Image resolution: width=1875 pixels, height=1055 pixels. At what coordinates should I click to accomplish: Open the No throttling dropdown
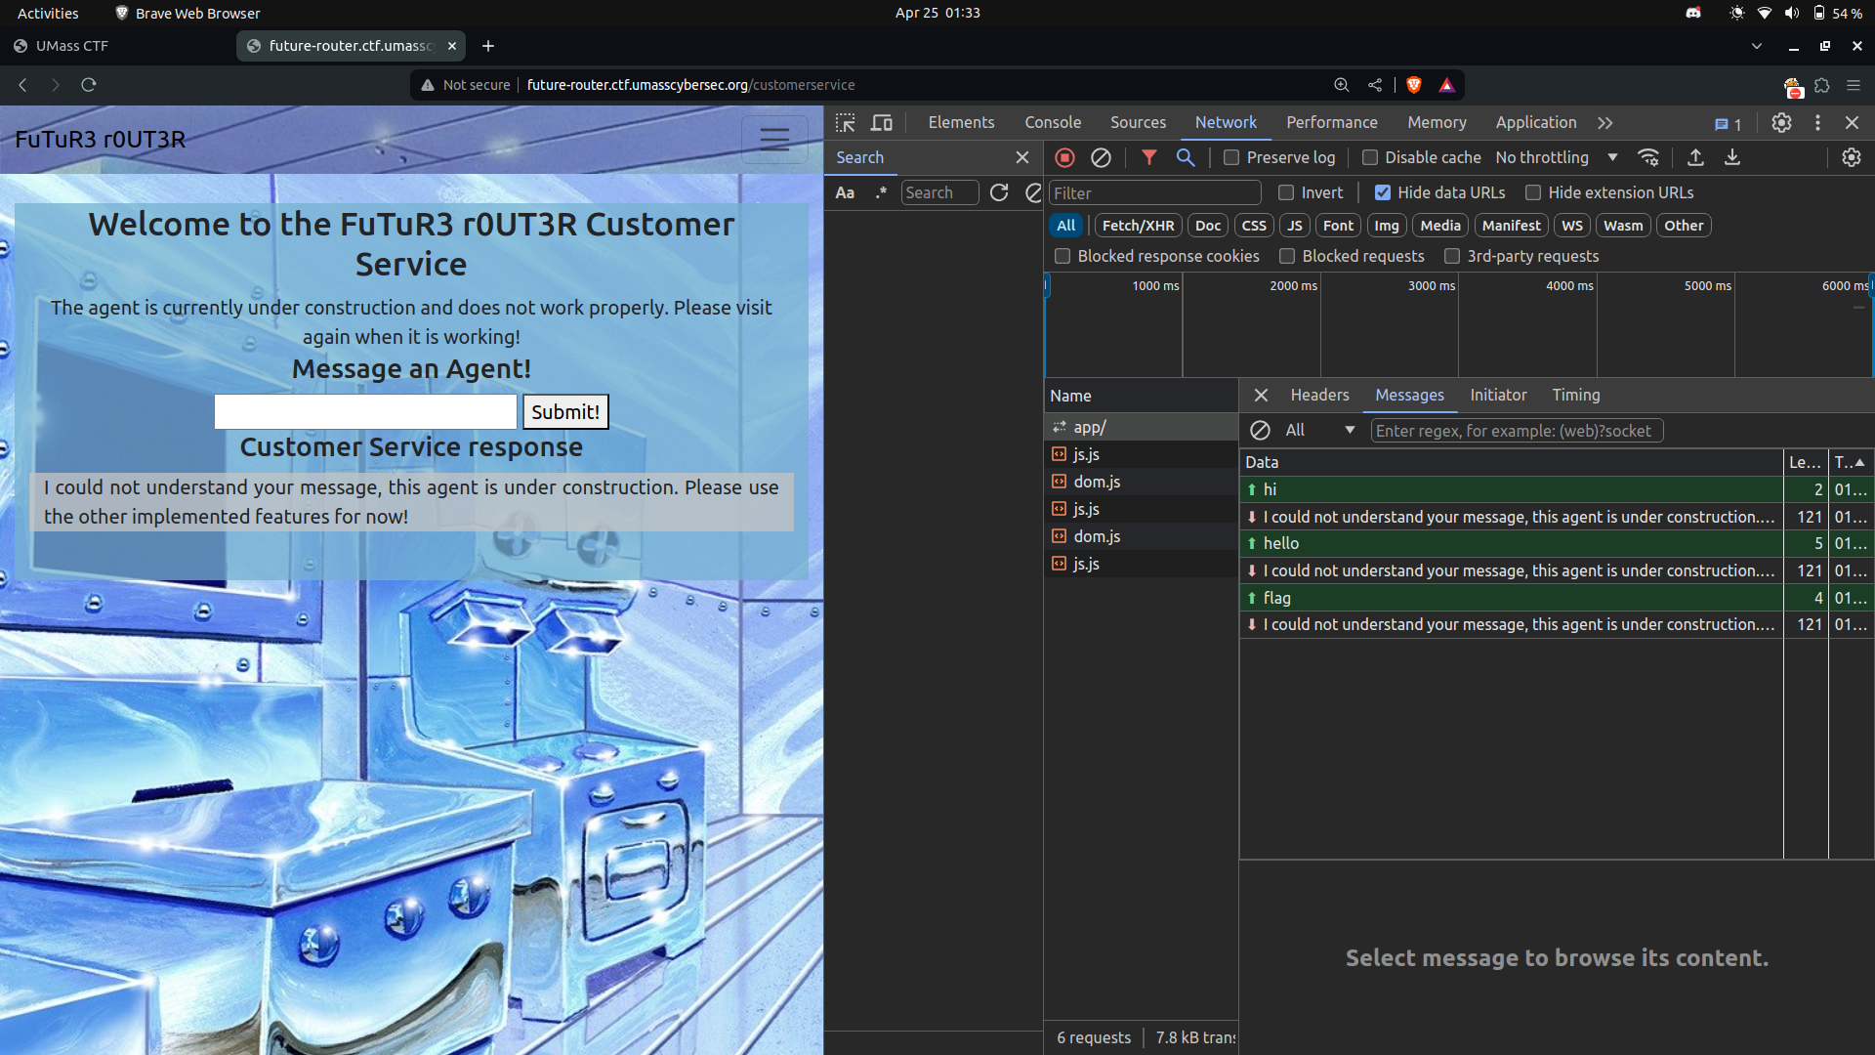[x=1557, y=157]
